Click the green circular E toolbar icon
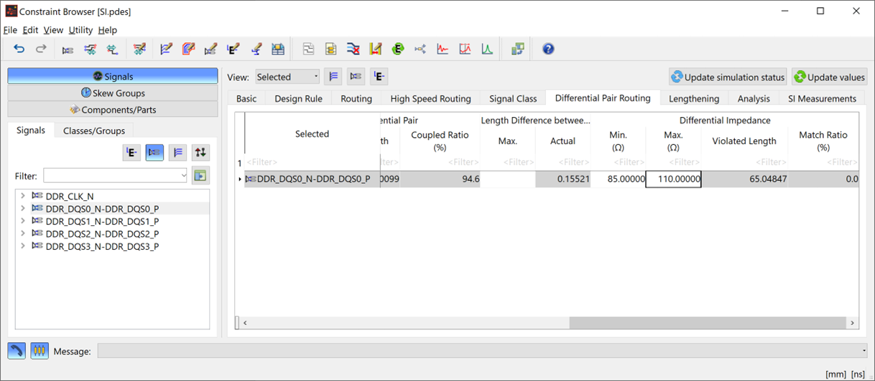The image size is (875, 381). [x=398, y=50]
